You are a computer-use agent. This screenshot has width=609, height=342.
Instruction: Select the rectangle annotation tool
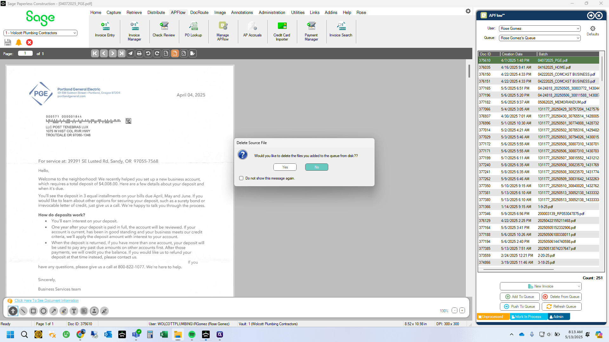[x=33, y=311]
